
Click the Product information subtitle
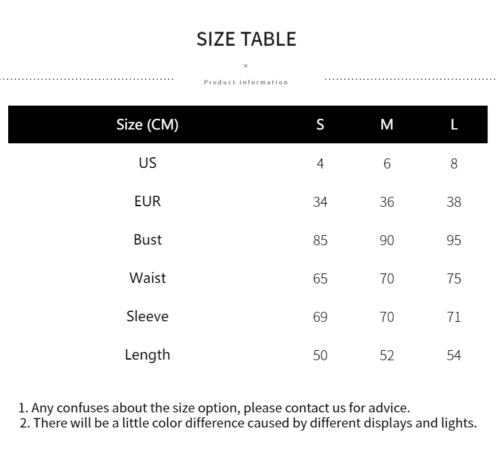tap(246, 82)
